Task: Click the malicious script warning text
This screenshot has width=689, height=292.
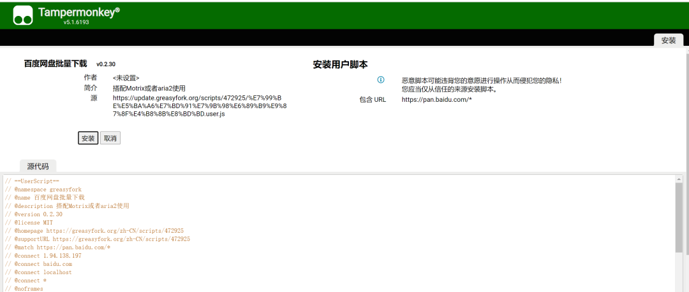Action: (482, 85)
